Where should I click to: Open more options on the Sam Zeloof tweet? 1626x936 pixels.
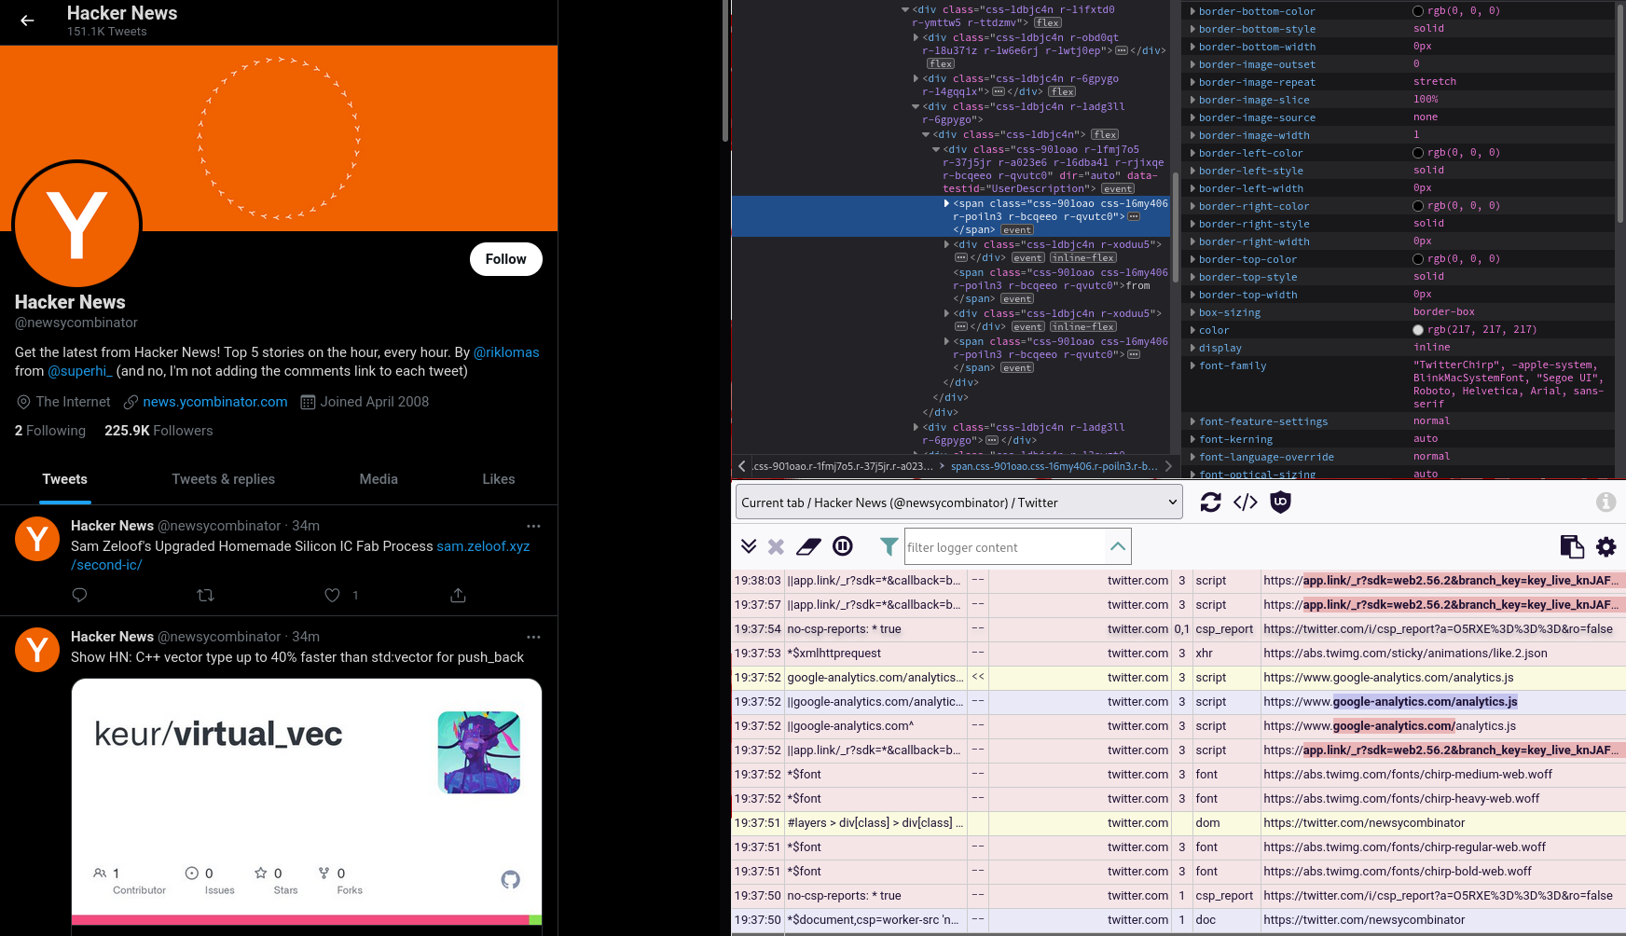tap(533, 526)
